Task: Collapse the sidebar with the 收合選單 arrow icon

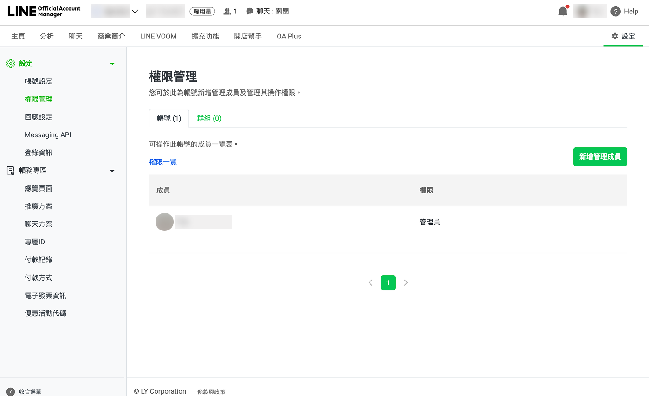Action: point(11,392)
